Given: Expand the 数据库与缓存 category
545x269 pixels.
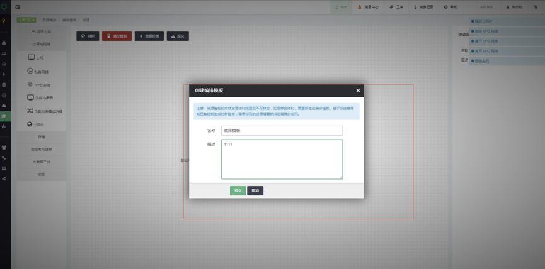Looking at the screenshot, I should (42, 149).
